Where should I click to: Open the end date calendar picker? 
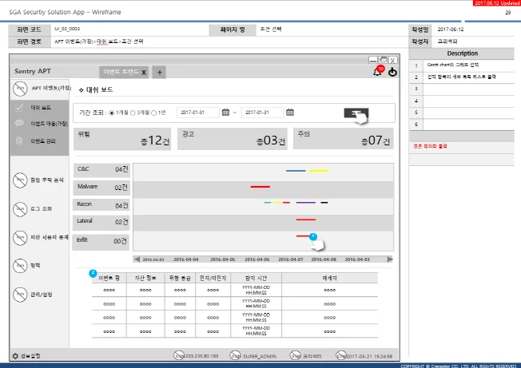point(290,113)
